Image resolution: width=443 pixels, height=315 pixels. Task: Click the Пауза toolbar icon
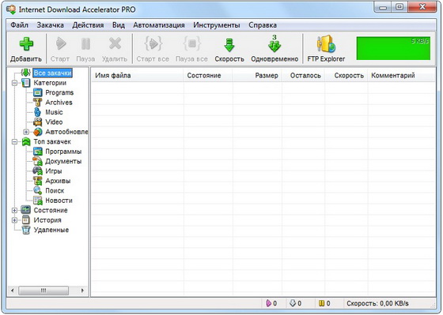pyautogui.click(x=85, y=44)
